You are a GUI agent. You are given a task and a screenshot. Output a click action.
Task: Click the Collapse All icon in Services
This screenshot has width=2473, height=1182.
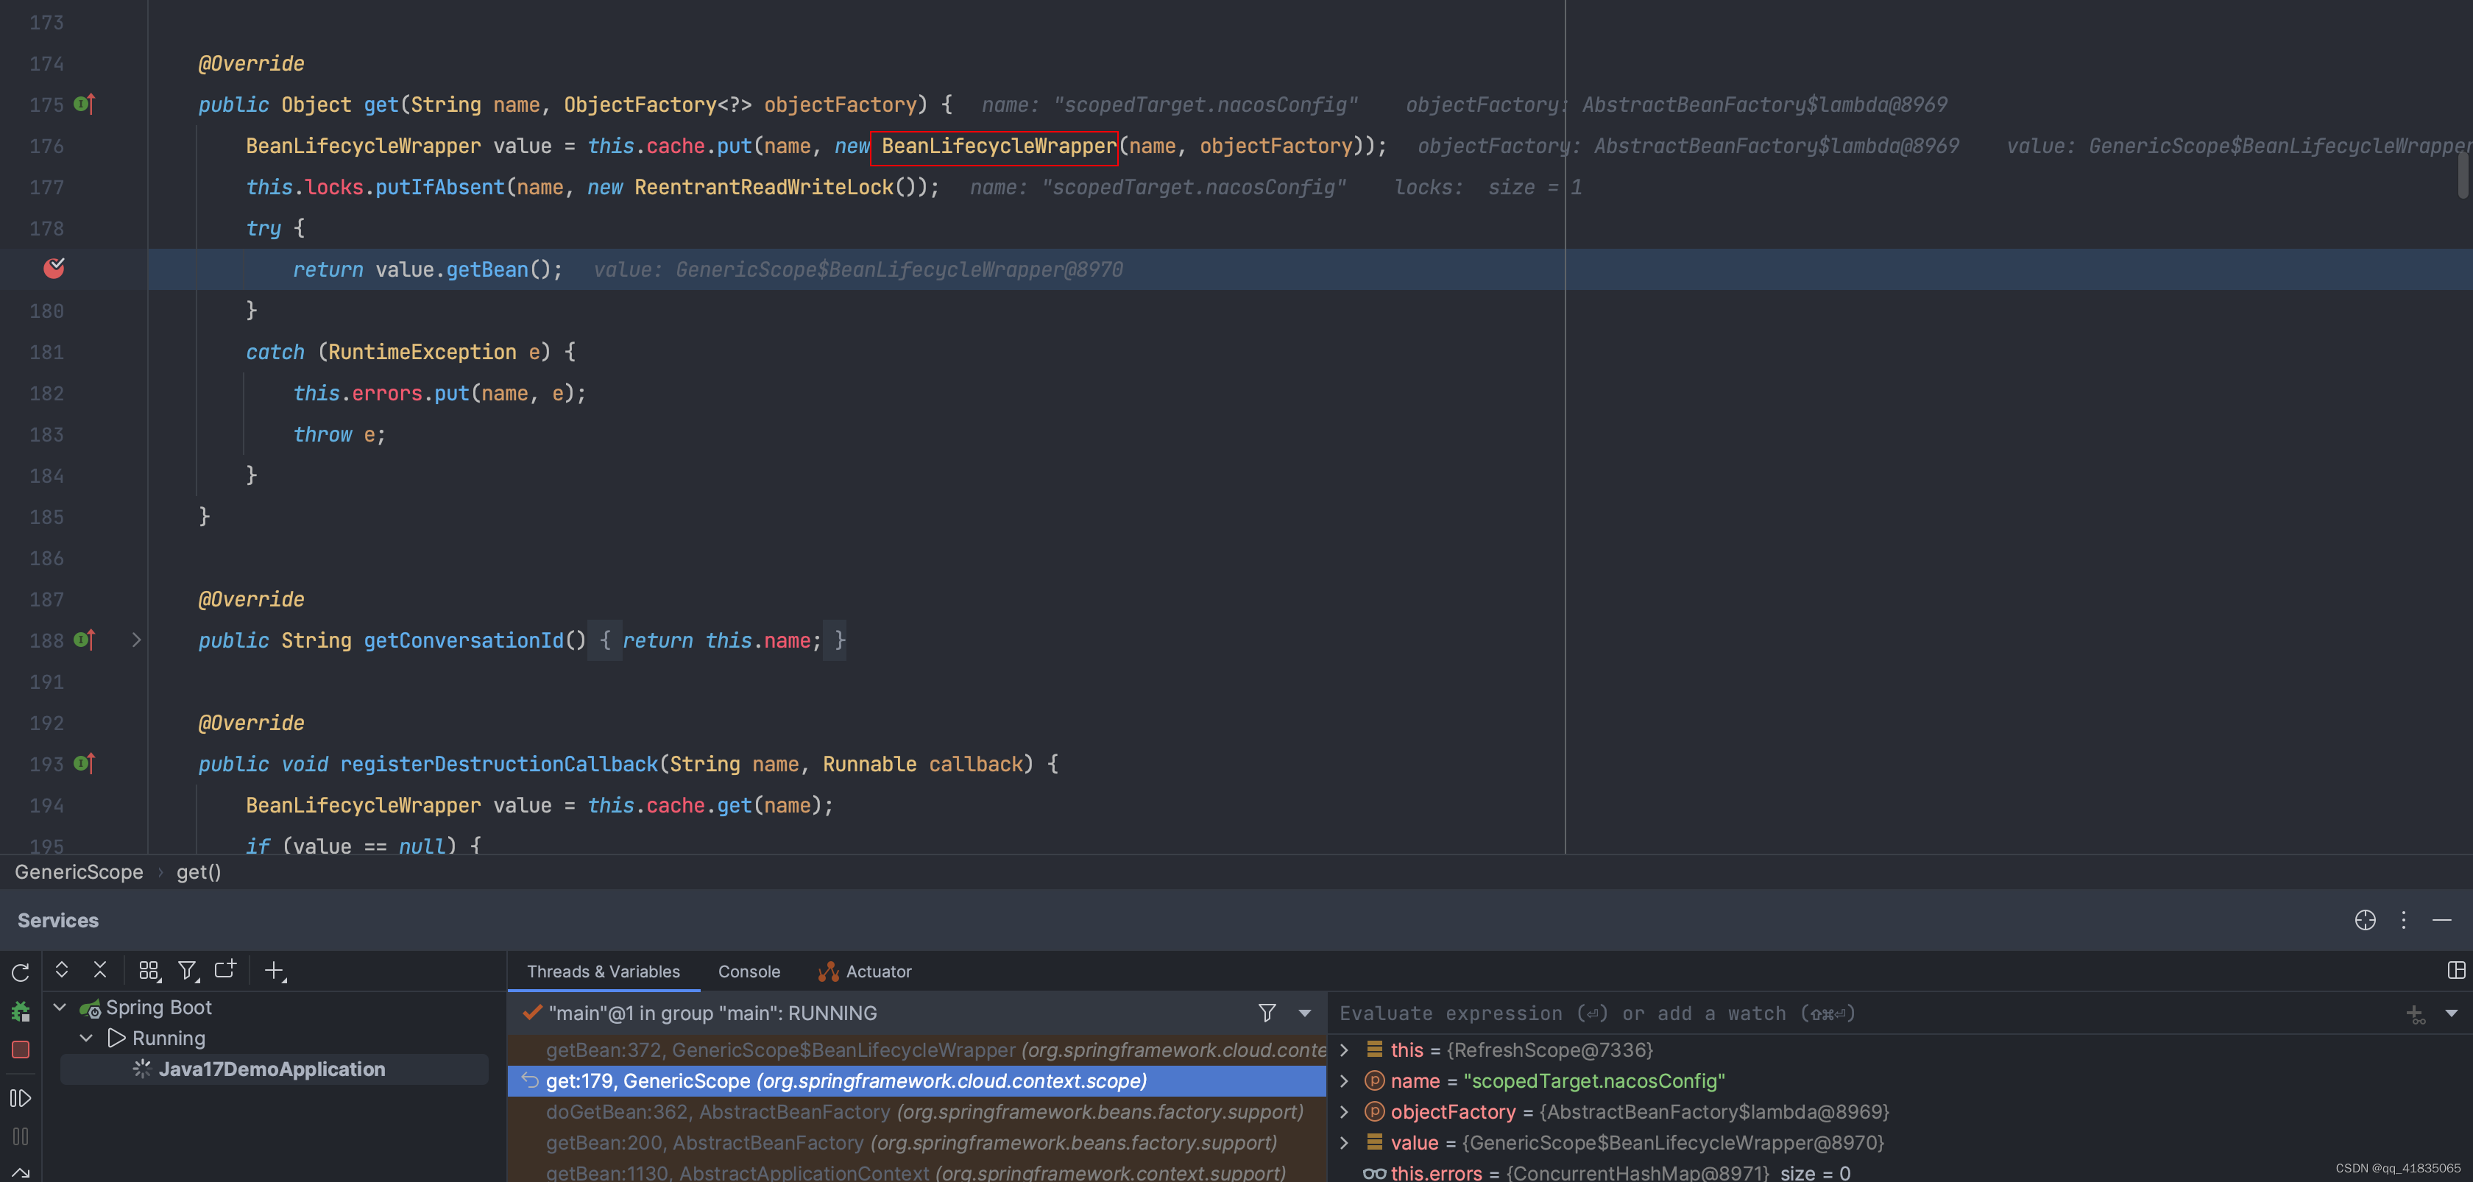point(100,970)
